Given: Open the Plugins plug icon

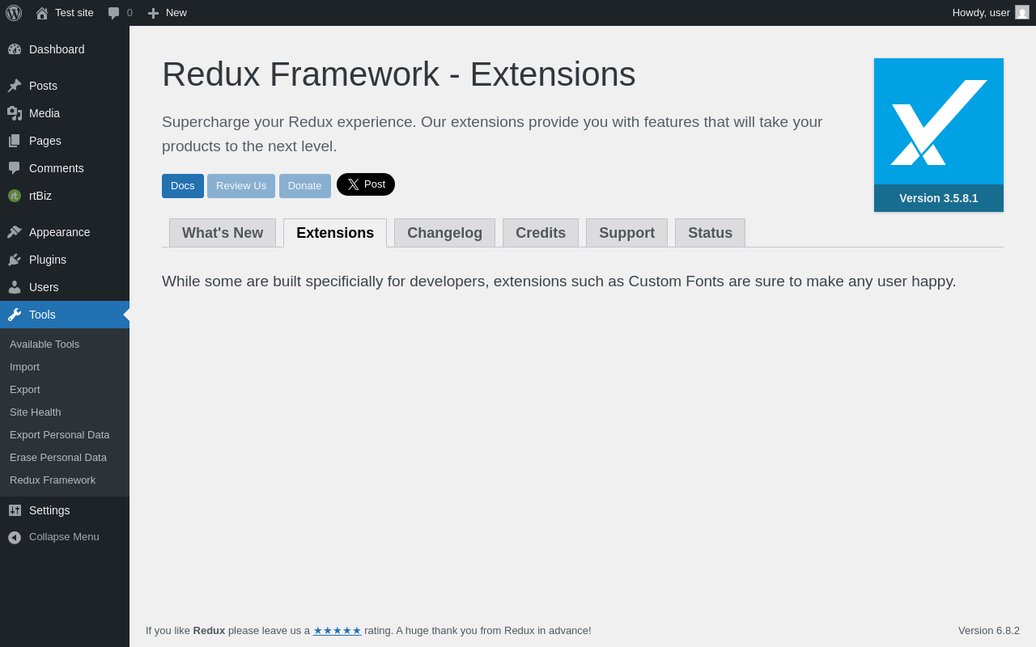Looking at the screenshot, I should 15,260.
